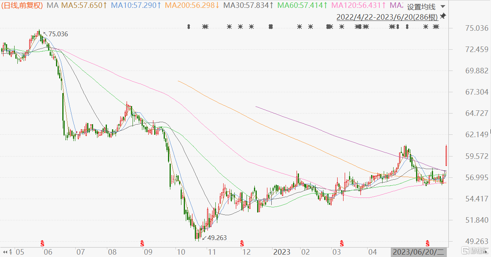The width and height of the screenshot is (491, 257).
Task: Click the 设置均线 text label
Action: tap(421, 7)
